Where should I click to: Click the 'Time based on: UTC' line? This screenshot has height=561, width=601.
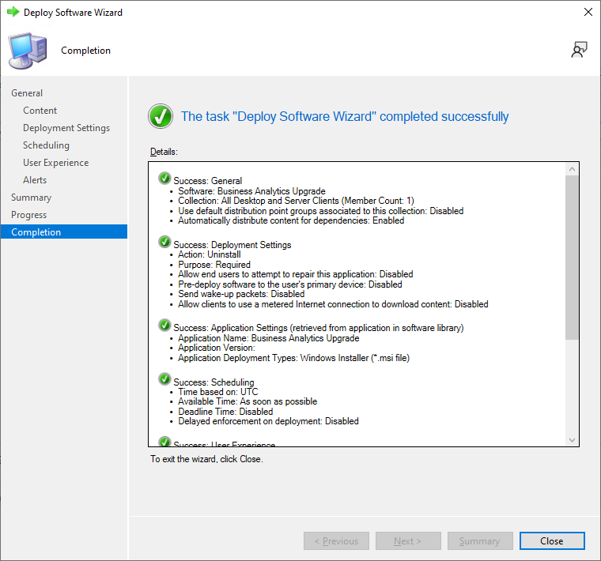[x=218, y=392]
